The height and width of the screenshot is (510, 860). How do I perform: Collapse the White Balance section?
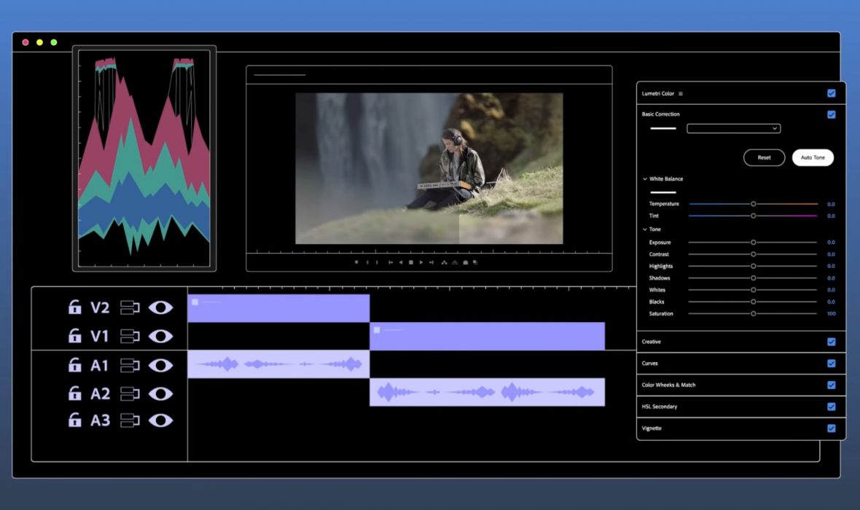[x=645, y=179]
